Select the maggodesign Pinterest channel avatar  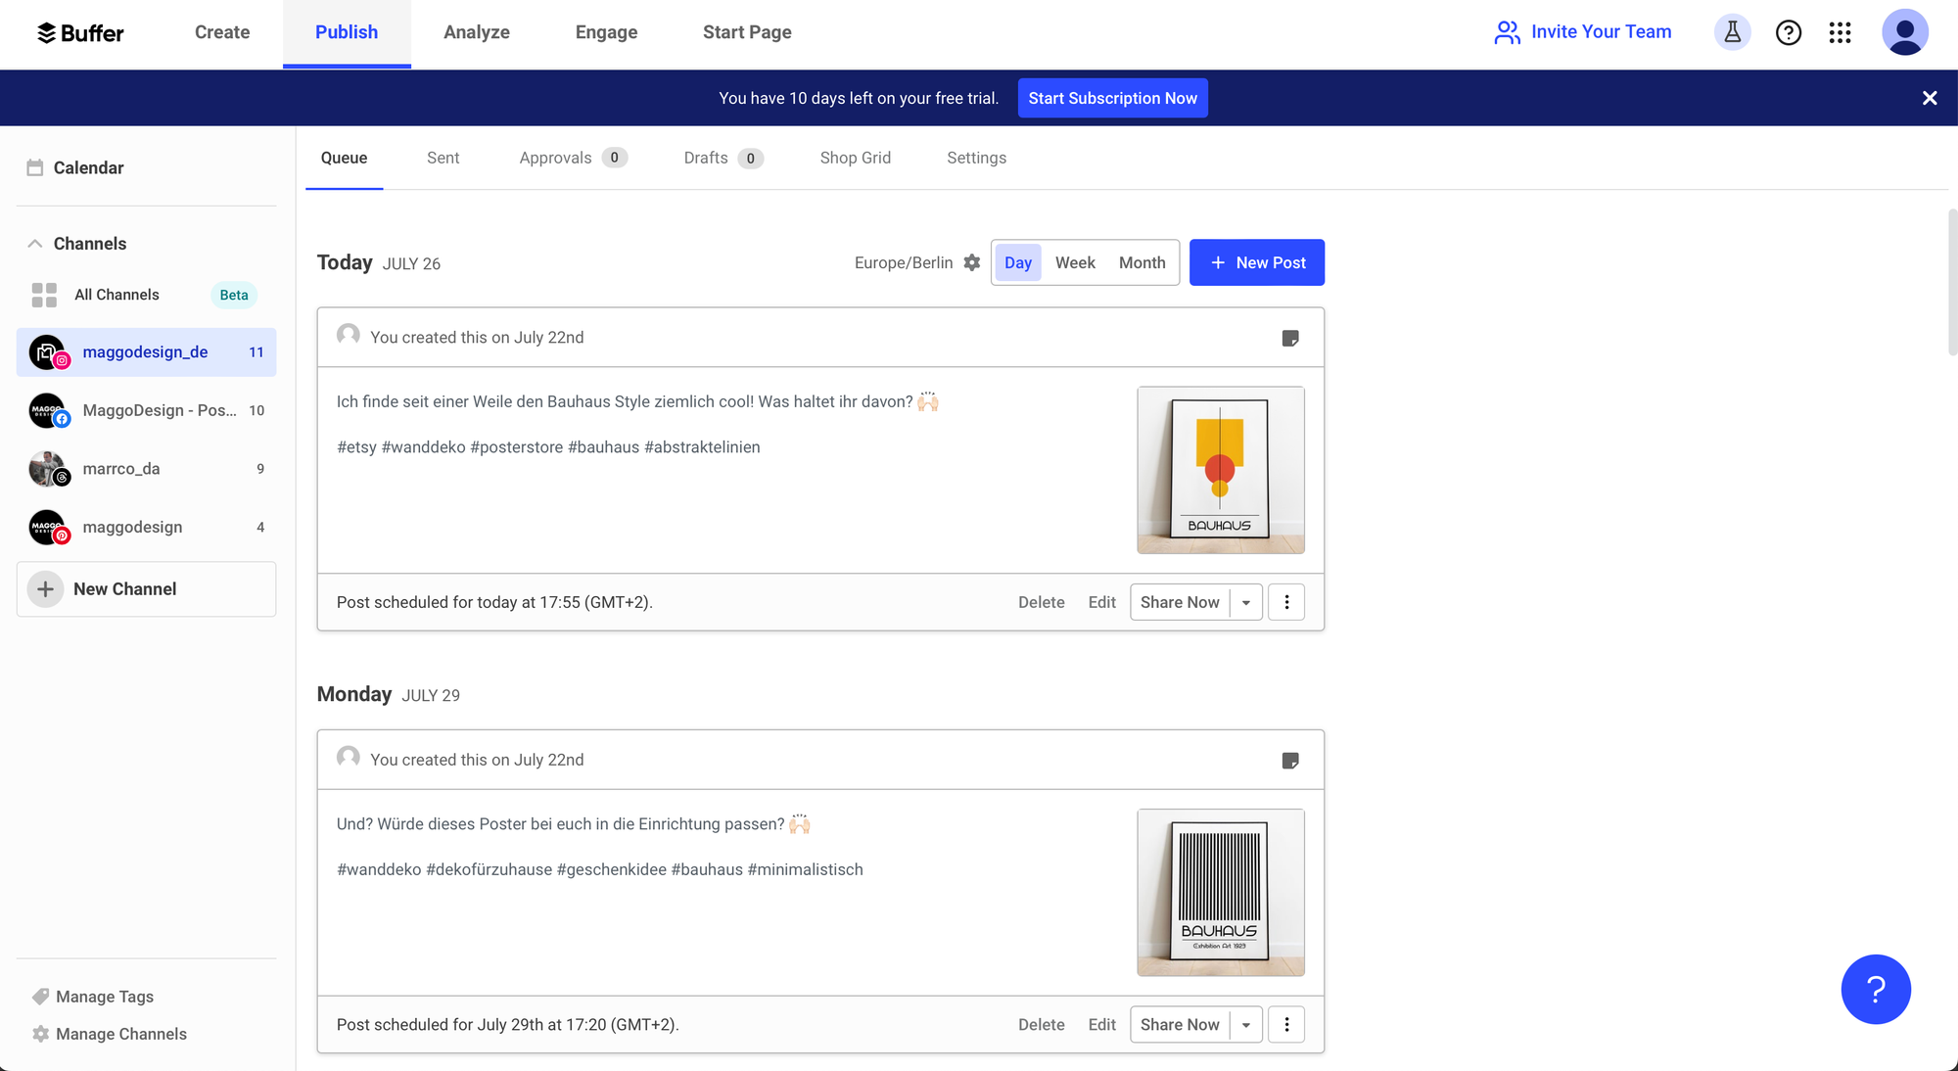[48, 527]
